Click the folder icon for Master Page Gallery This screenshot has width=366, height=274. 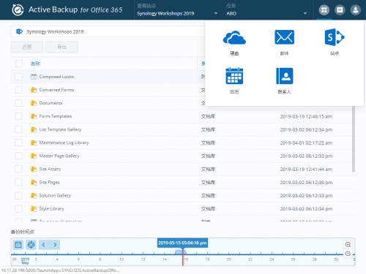coord(34,156)
